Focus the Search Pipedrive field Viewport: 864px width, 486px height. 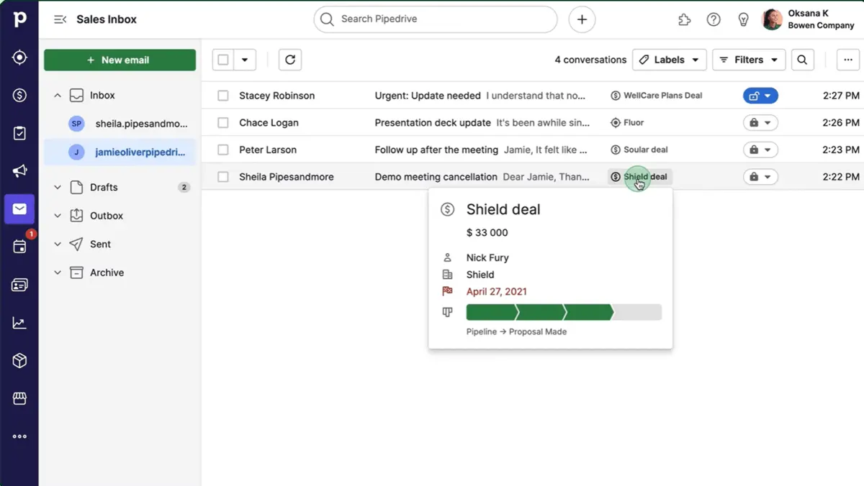click(436, 19)
